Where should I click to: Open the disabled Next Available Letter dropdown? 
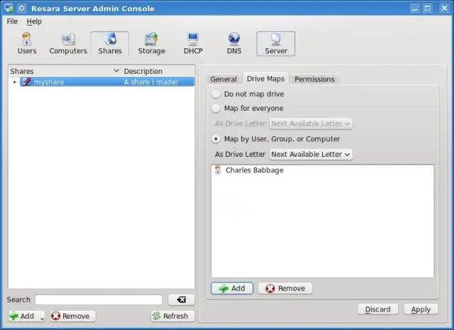(311, 123)
